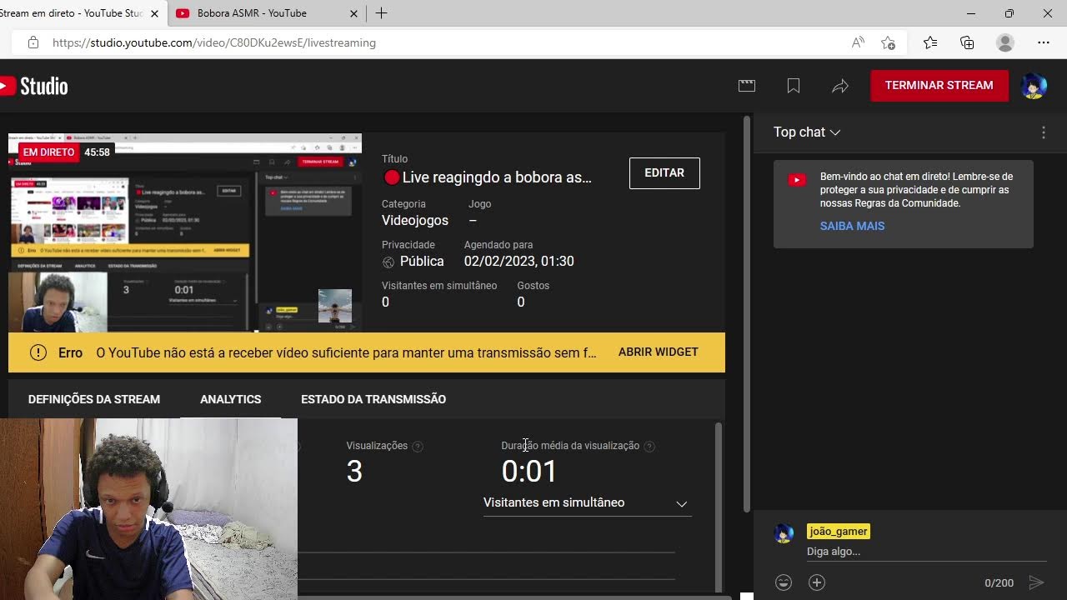
Task: Click the main page vertical scrollbar
Action: click(x=746, y=312)
